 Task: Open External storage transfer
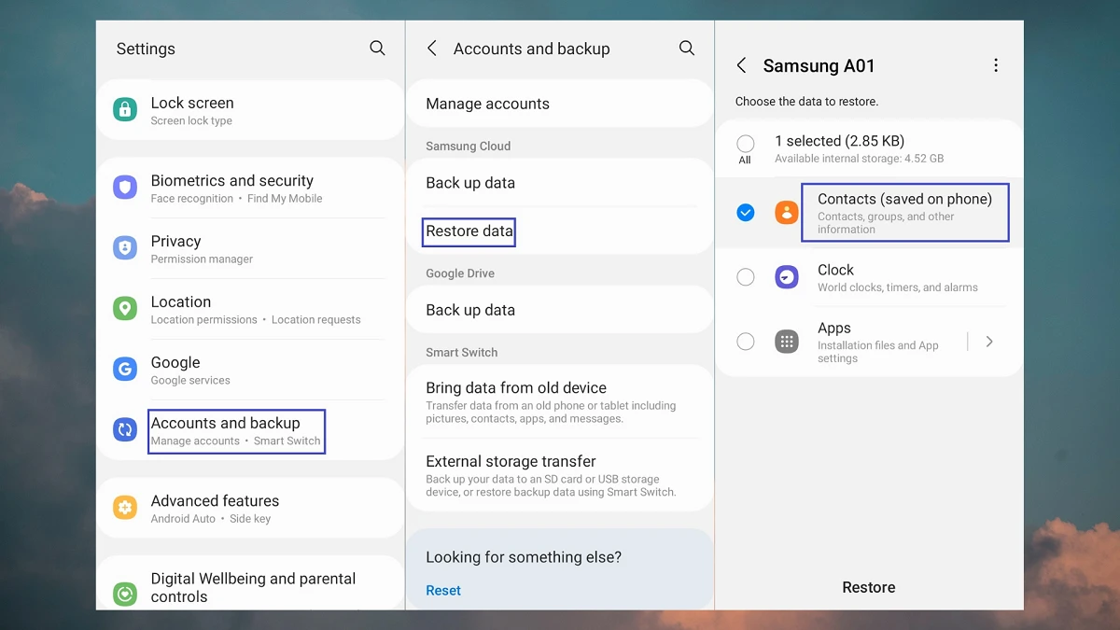[x=560, y=475]
